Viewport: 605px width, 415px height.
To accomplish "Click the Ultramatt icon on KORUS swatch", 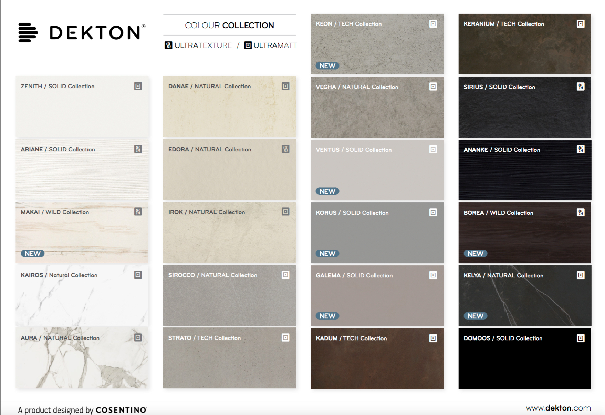I will 433,212.
